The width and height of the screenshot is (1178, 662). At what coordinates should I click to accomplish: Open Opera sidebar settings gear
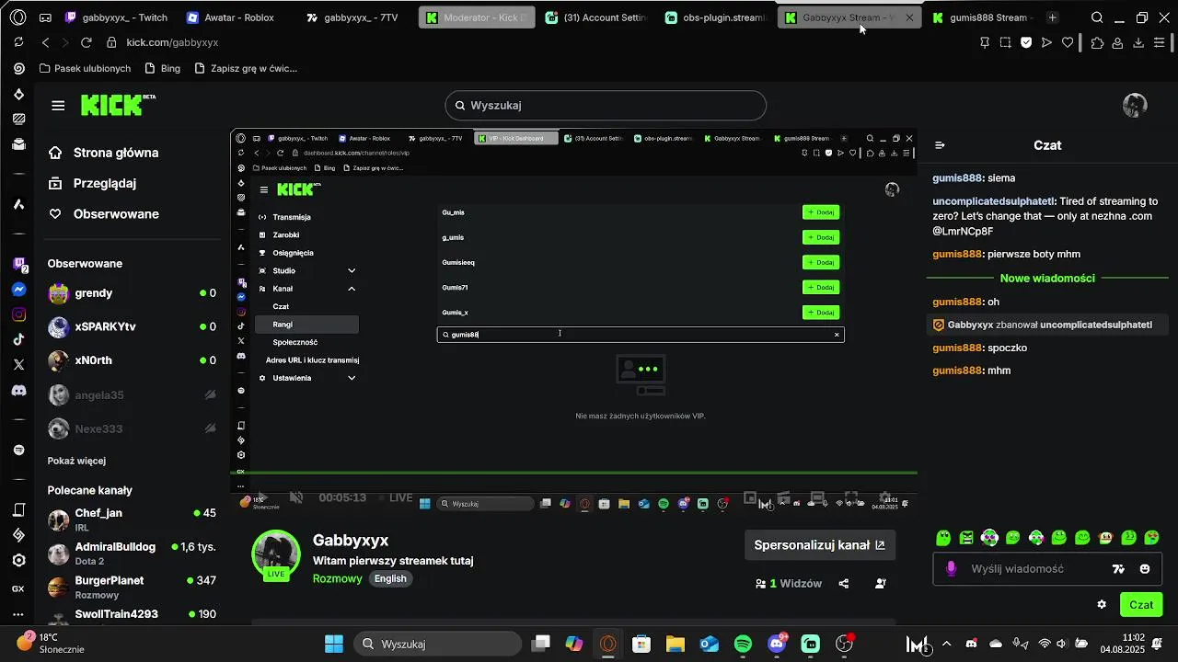click(x=18, y=560)
